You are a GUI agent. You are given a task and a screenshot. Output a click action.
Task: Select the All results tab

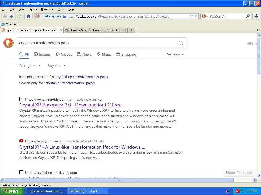tap(24, 54)
